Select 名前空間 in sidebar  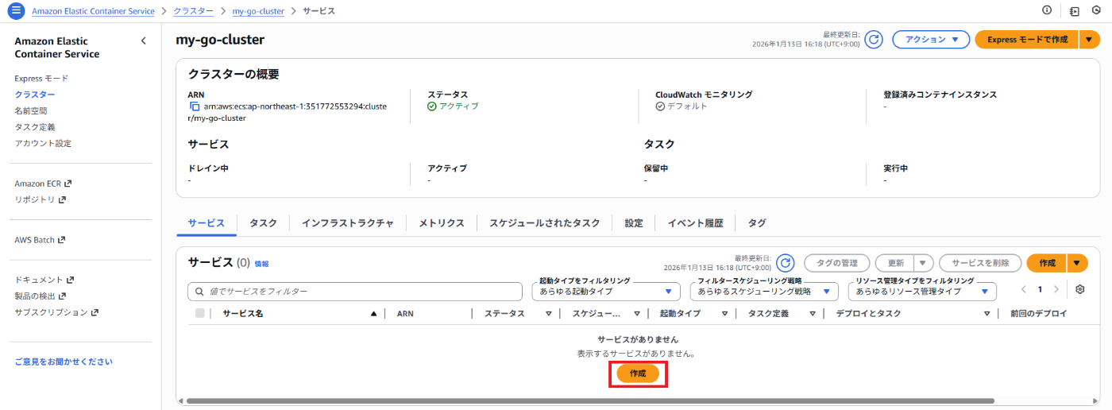(x=30, y=110)
